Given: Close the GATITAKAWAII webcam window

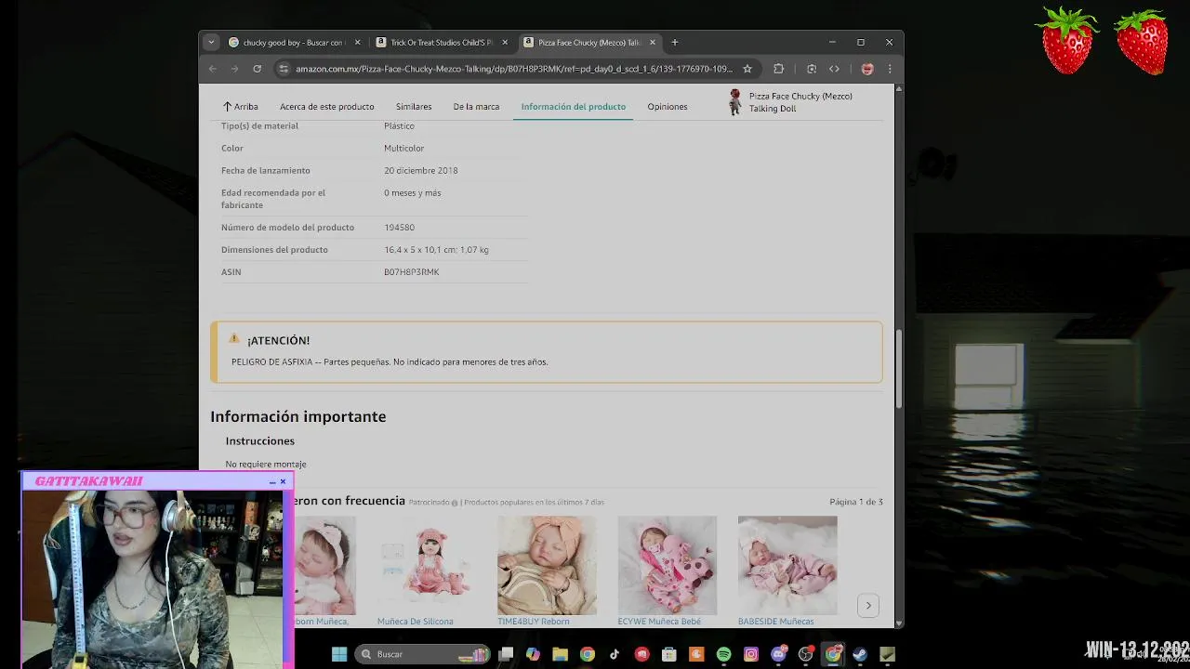Looking at the screenshot, I should coord(283,481).
